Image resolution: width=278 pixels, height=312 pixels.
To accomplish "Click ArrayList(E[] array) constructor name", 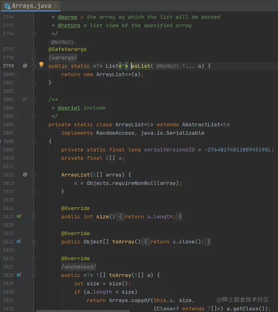I will point(76,175).
